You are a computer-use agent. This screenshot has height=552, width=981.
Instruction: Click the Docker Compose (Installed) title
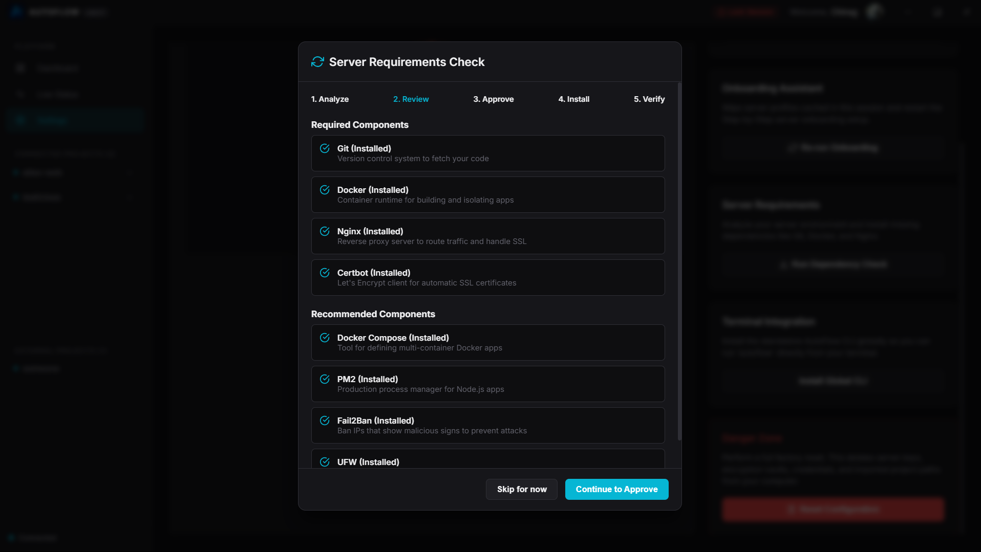pyautogui.click(x=393, y=338)
